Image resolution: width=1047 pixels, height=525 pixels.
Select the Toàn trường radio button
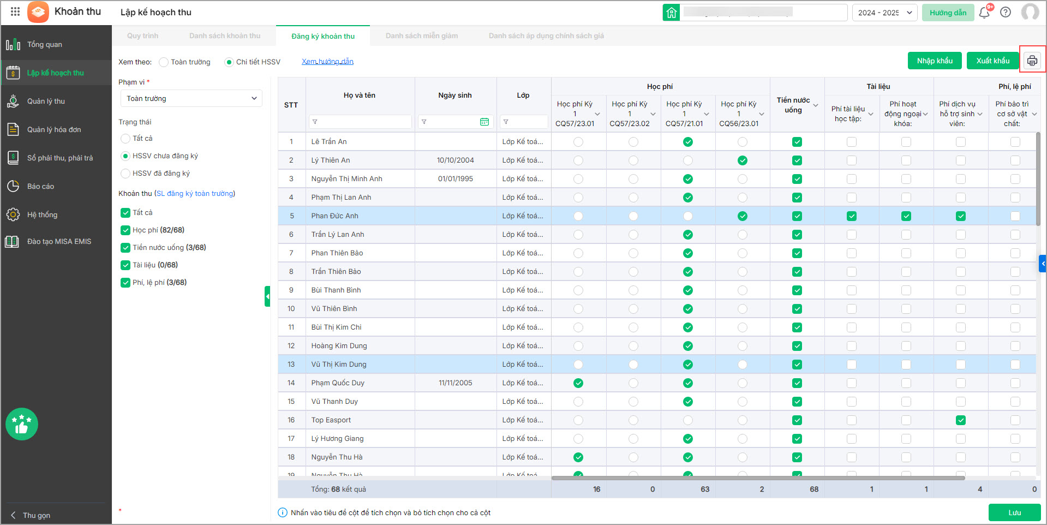click(x=164, y=62)
